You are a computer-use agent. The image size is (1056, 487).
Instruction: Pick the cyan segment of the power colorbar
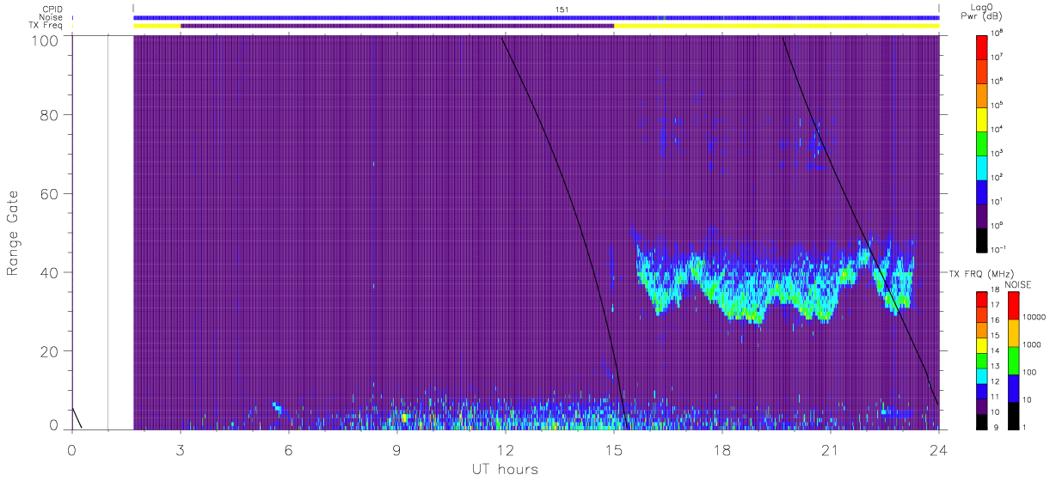[983, 167]
